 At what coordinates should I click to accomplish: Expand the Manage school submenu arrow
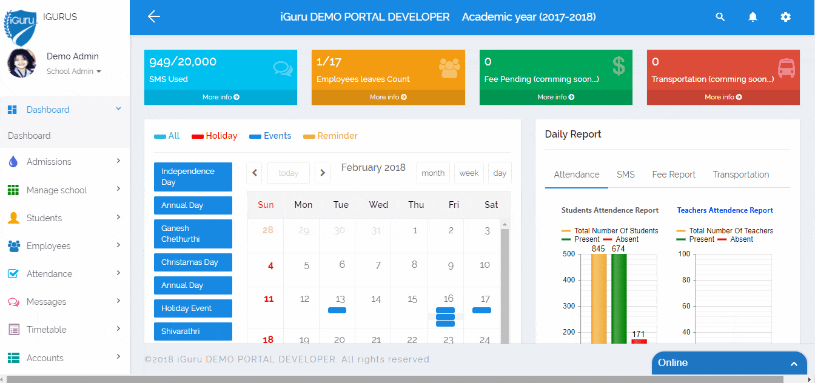118,189
